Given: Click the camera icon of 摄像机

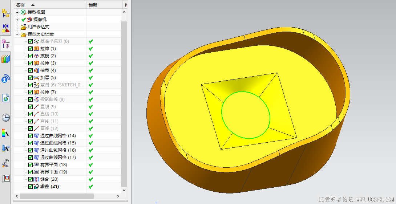Looking at the screenshot, I should click(x=29, y=20).
